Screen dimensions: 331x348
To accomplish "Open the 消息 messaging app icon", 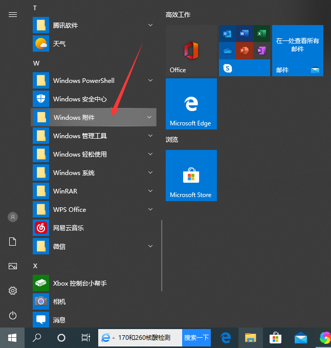I will pos(41,319).
